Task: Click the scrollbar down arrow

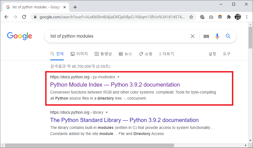Action: 250,141
